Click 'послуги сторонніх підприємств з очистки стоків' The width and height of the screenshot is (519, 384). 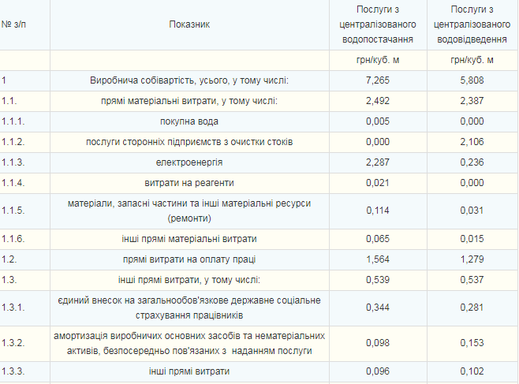click(189, 142)
